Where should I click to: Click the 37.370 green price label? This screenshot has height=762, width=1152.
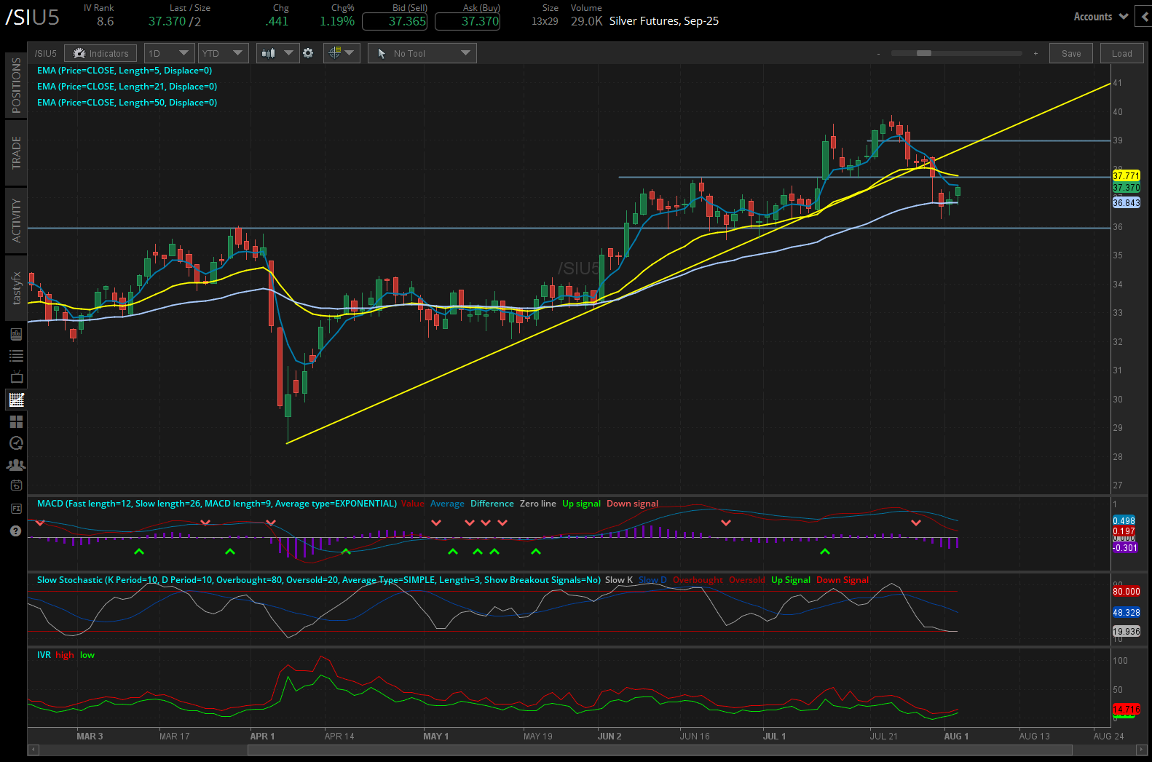tap(1126, 188)
